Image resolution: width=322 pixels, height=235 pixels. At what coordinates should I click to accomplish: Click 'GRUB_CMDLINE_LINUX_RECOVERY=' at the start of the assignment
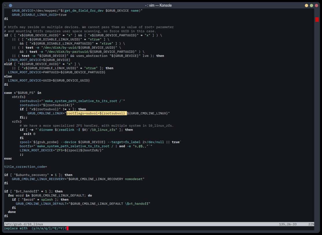tap(39, 179)
